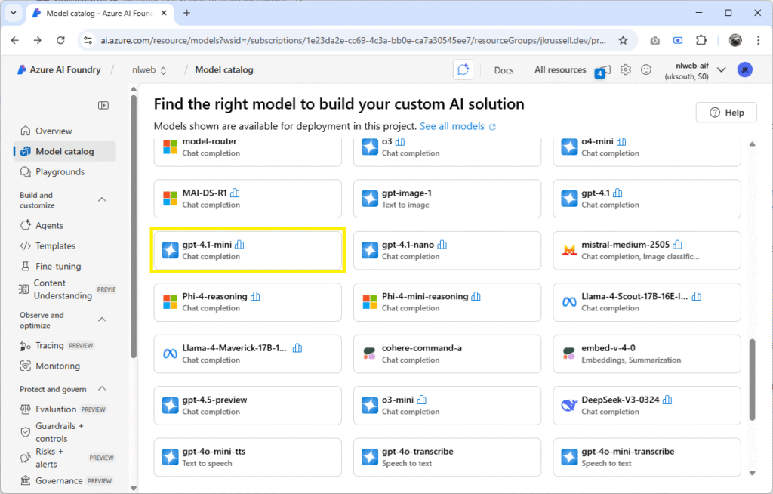
Task: Expand the nlweb-aif account dropdown
Action: coord(721,69)
